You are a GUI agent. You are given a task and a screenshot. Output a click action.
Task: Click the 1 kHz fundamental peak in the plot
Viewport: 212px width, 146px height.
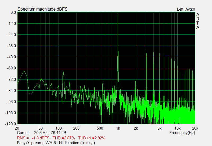(118, 15)
